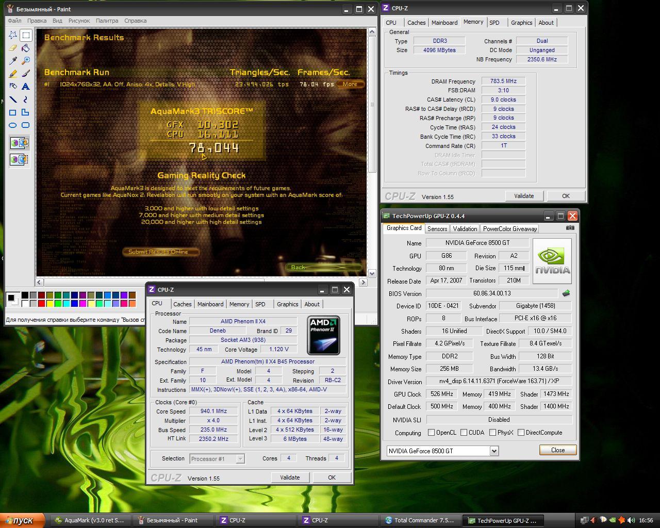
Task: Click the BIOS save chip icon in GPU-Z
Action: coord(566,293)
